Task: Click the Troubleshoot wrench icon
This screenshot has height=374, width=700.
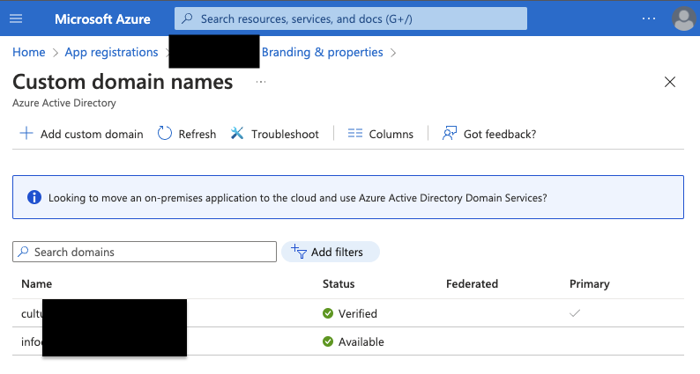Action: click(237, 133)
